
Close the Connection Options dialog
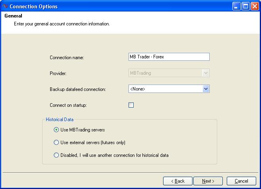[254, 6]
